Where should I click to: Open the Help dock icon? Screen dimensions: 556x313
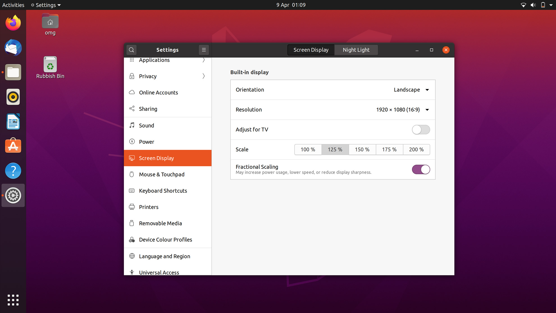tap(13, 171)
